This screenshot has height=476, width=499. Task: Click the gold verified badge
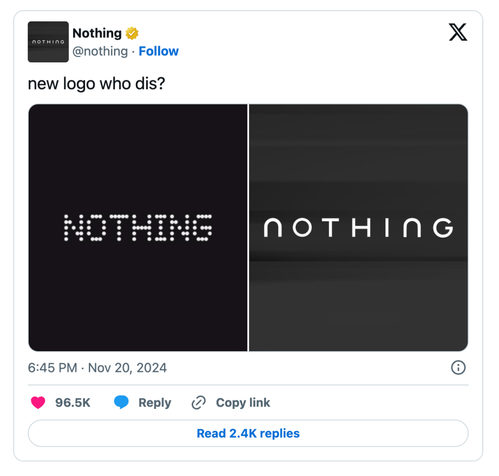click(x=132, y=33)
